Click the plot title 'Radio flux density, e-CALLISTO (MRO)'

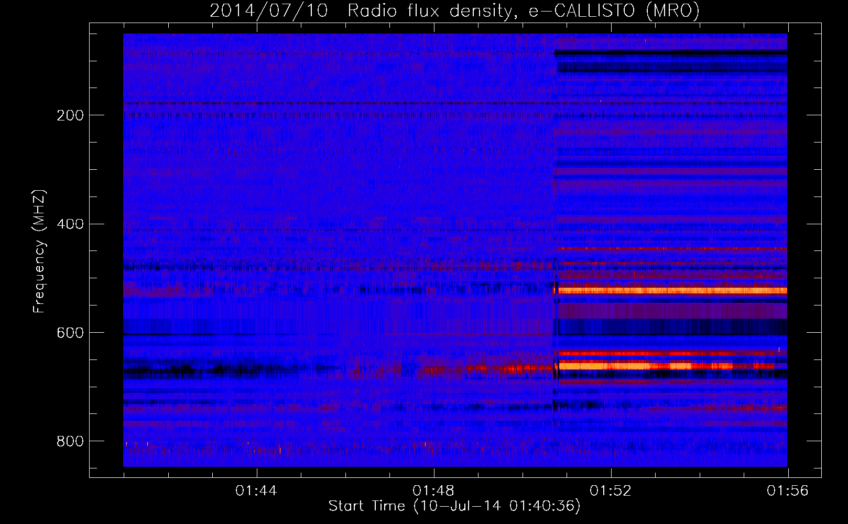pos(523,11)
